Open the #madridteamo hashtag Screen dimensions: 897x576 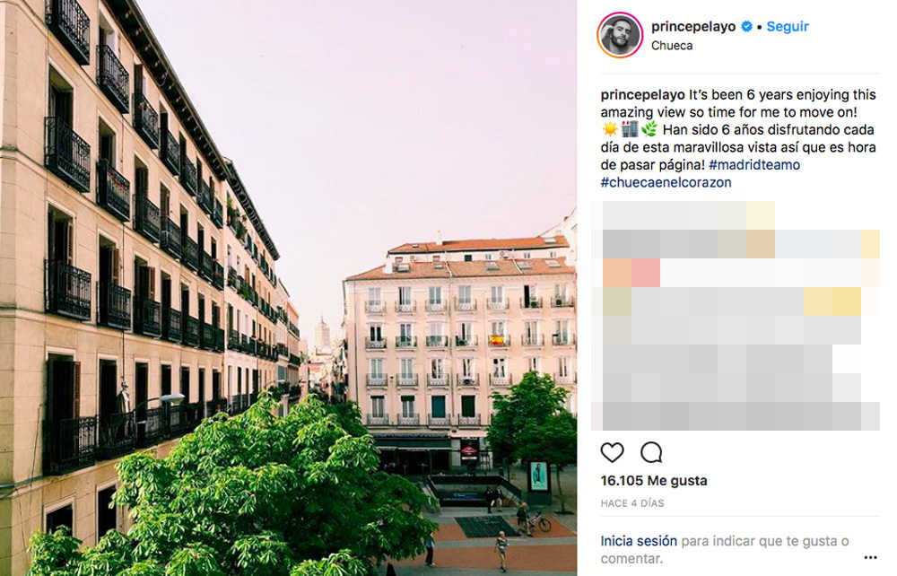pos(754,165)
